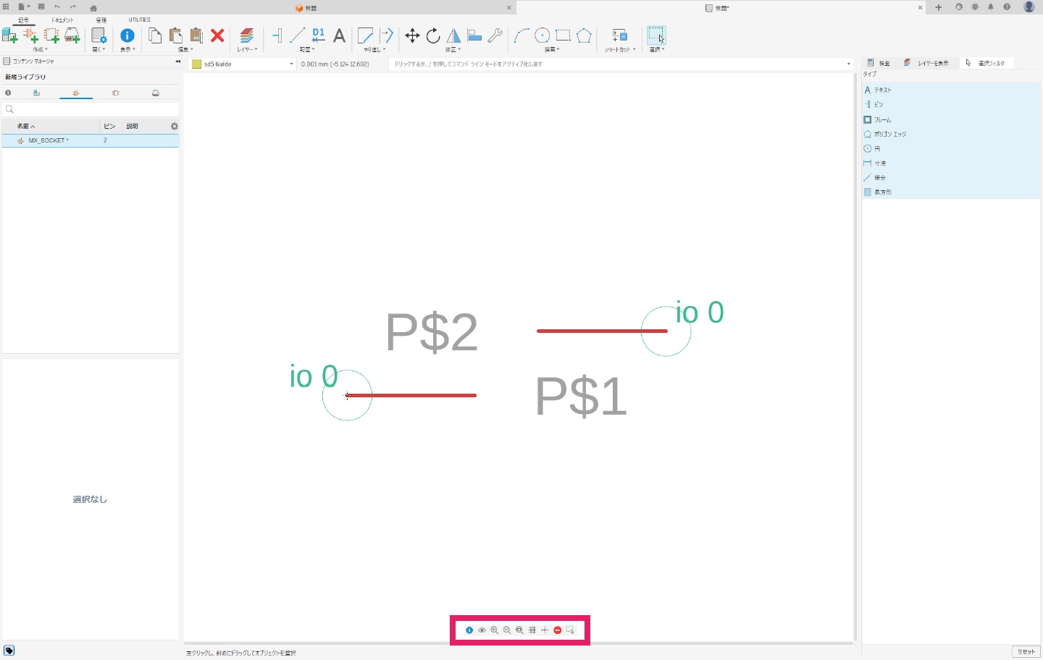Choose the Rotate tool
Image resolution: width=1043 pixels, height=660 pixels.
click(x=433, y=35)
